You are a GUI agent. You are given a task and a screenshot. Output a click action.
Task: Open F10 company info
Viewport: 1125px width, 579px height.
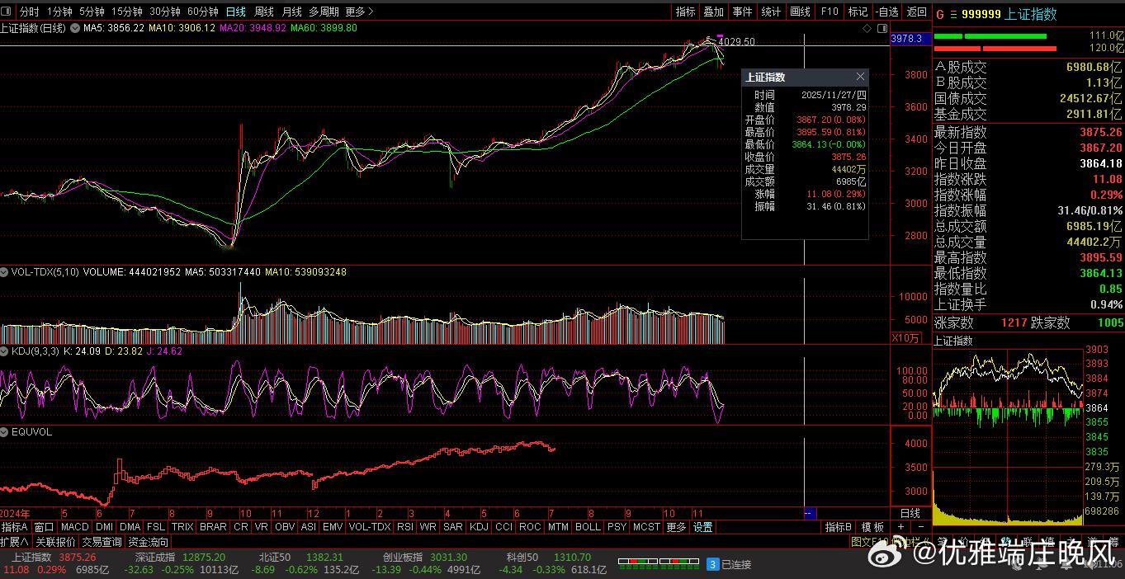(x=830, y=12)
